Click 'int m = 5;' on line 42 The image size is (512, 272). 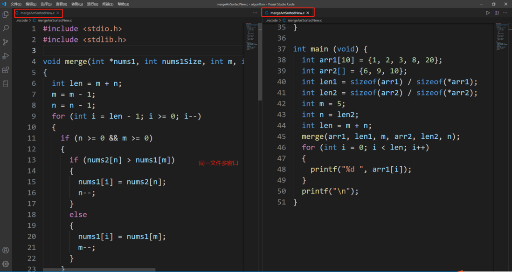324,104
